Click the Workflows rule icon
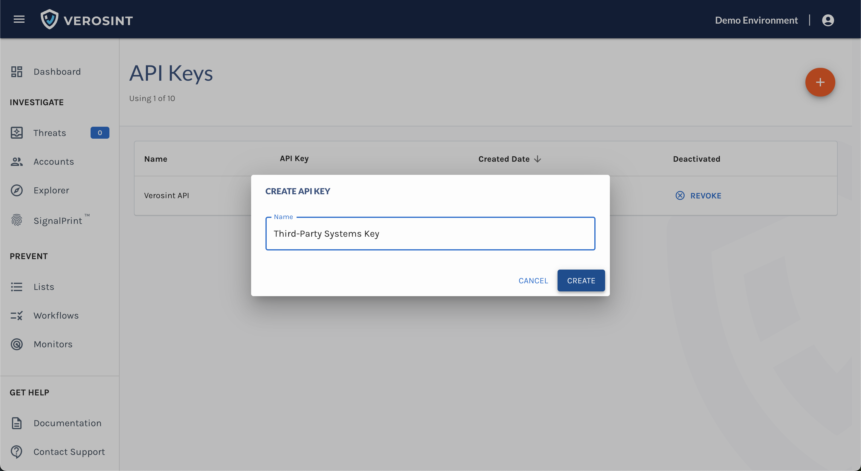Screen dimensions: 861x471 tap(17, 316)
